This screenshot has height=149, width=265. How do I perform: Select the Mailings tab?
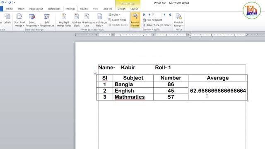click(x=70, y=9)
